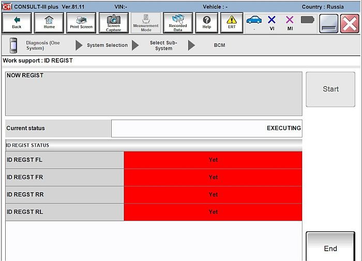The image size is (362, 261).
Task: Go back using the Back arrow button
Action: pyautogui.click(x=17, y=23)
